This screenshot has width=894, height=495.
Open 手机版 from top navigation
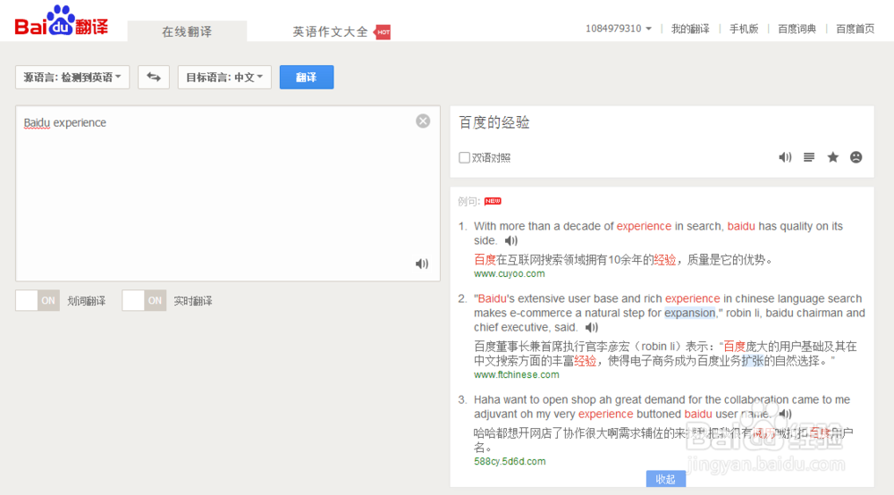(x=744, y=29)
